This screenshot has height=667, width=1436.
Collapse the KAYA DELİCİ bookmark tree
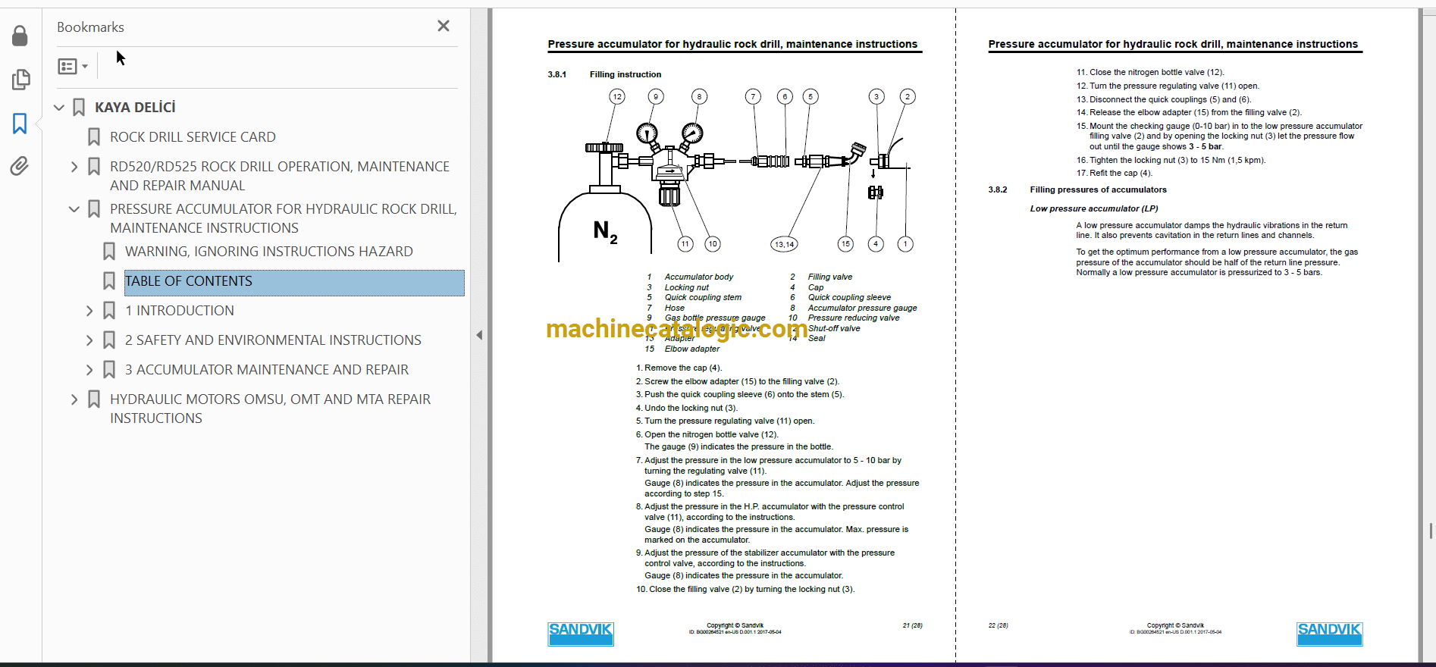[59, 108]
